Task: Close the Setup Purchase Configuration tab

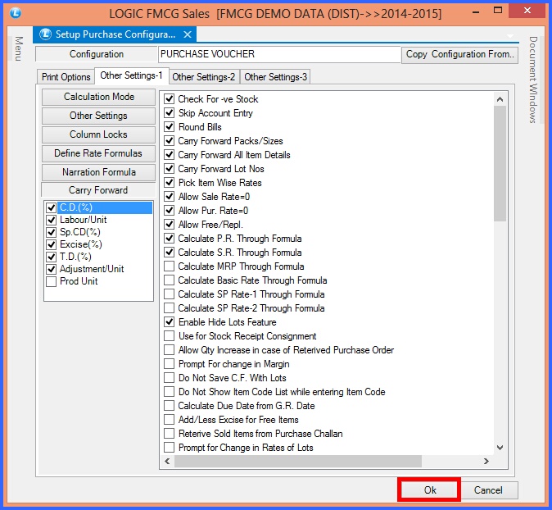Action: (x=188, y=34)
